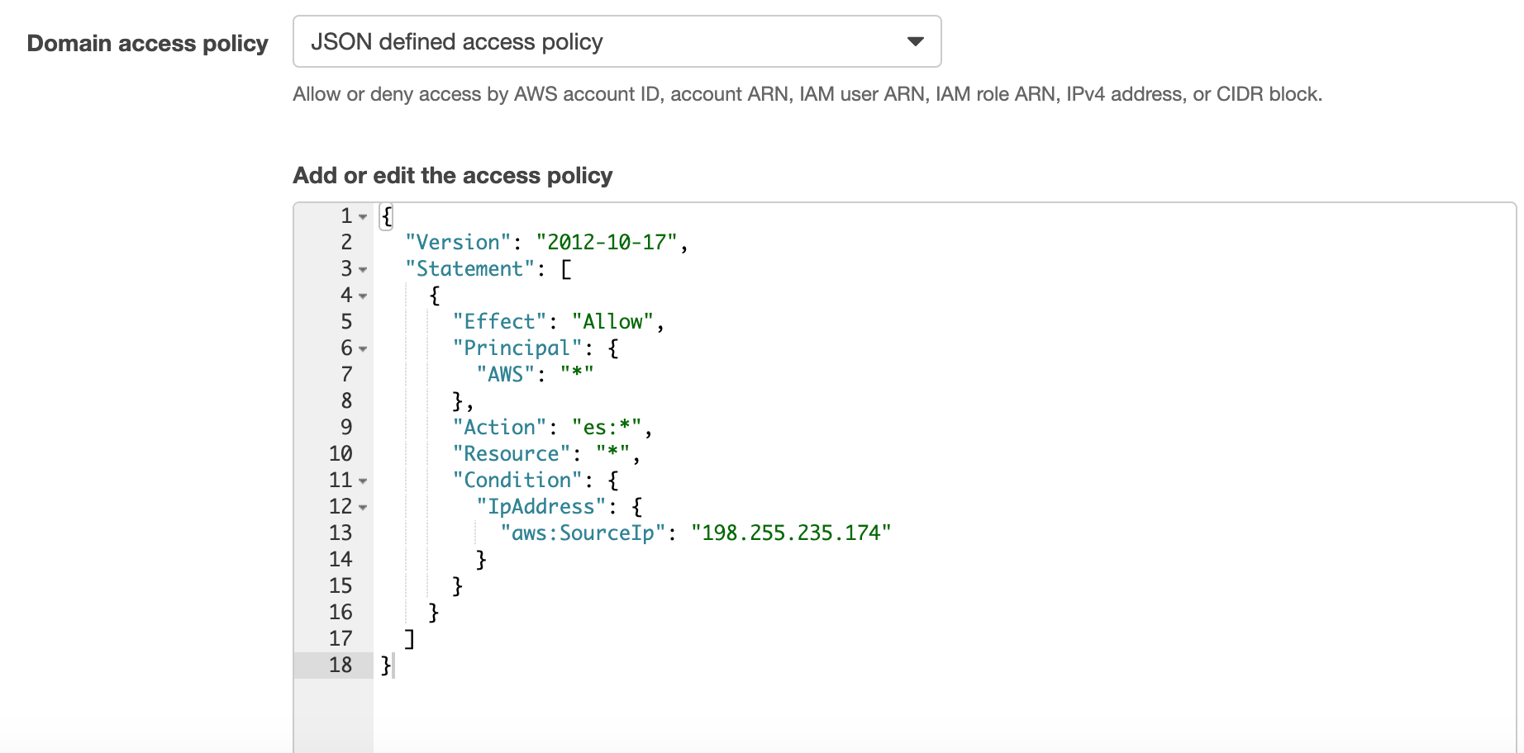This screenshot has height=753, width=1524.
Task: Open the Domain access policy dropdown
Action: click(617, 41)
